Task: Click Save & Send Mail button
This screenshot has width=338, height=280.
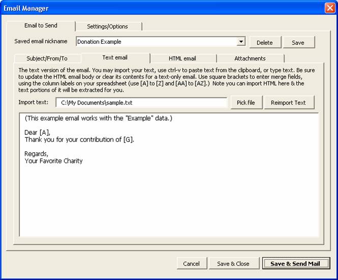Action: [296, 263]
